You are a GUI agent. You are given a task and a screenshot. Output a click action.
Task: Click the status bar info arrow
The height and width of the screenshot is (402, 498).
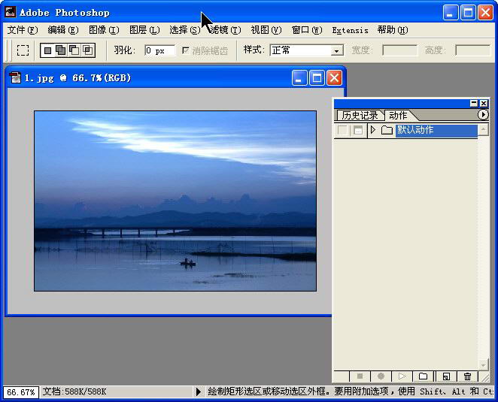tap(199, 391)
